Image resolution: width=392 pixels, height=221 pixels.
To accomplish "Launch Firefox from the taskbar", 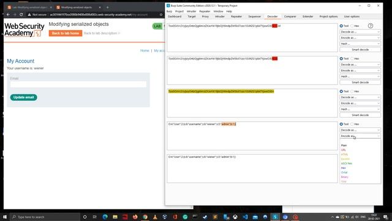I will coord(135,217).
